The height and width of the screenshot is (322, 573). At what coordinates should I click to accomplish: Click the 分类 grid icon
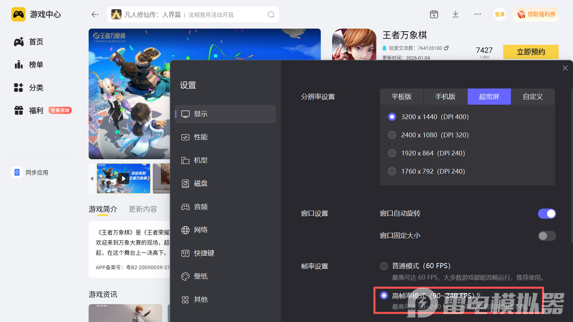point(19,87)
